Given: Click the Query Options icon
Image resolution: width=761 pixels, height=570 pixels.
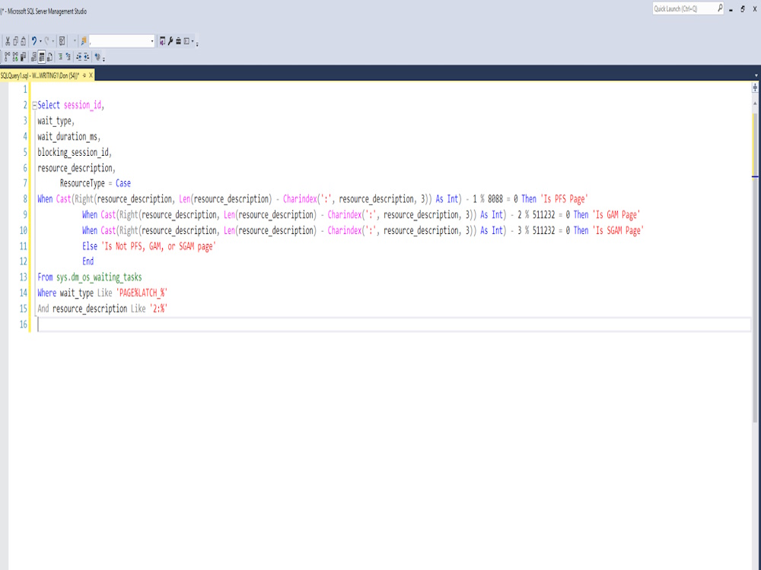Looking at the screenshot, I should click(x=15, y=57).
